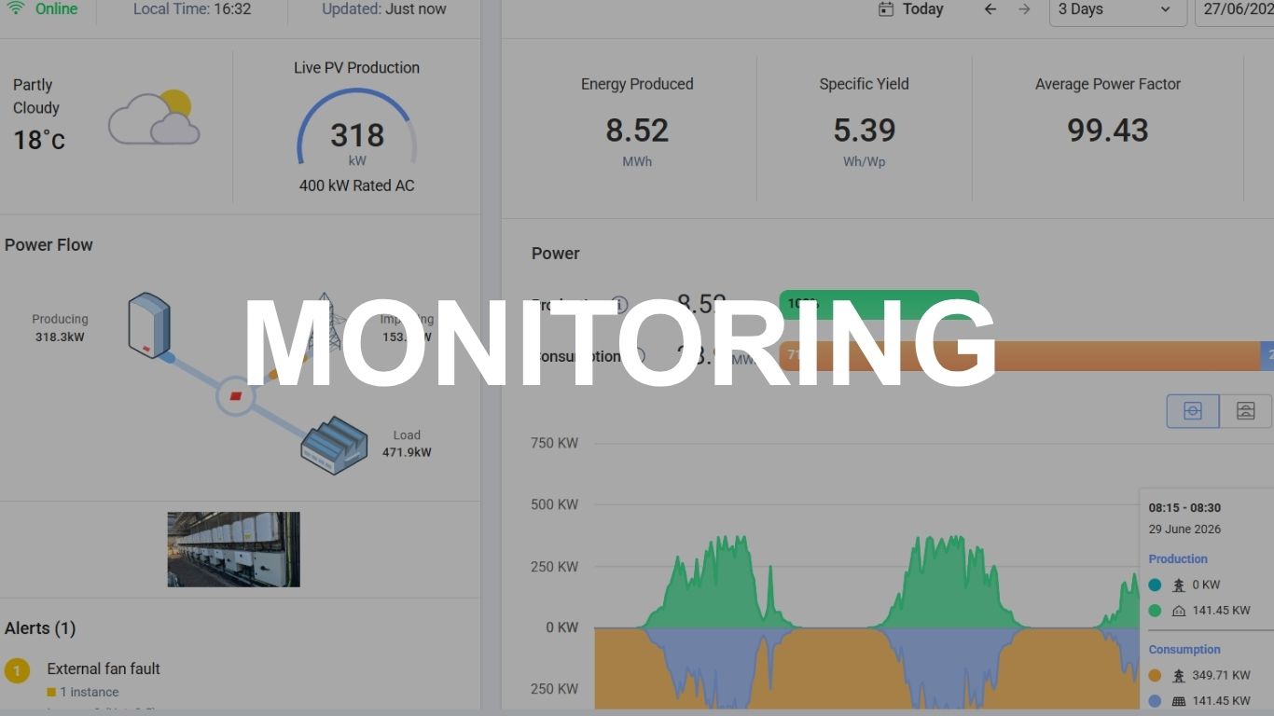Click the partly cloudy weather icon
Screen dimensions: 1274x716
click(154, 117)
